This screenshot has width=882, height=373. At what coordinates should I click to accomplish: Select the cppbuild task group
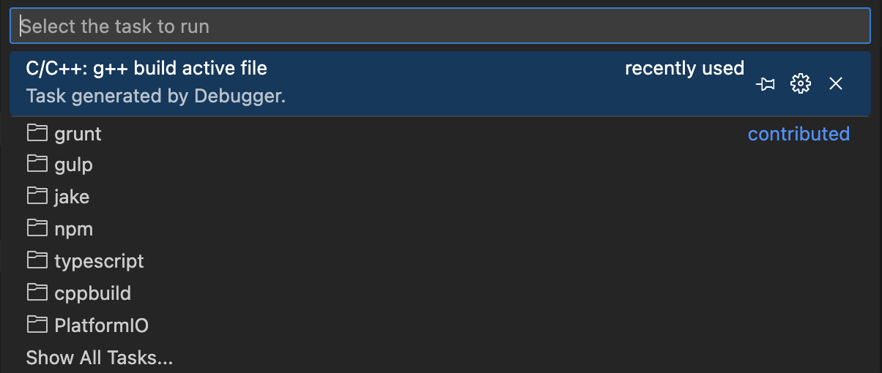click(x=92, y=293)
